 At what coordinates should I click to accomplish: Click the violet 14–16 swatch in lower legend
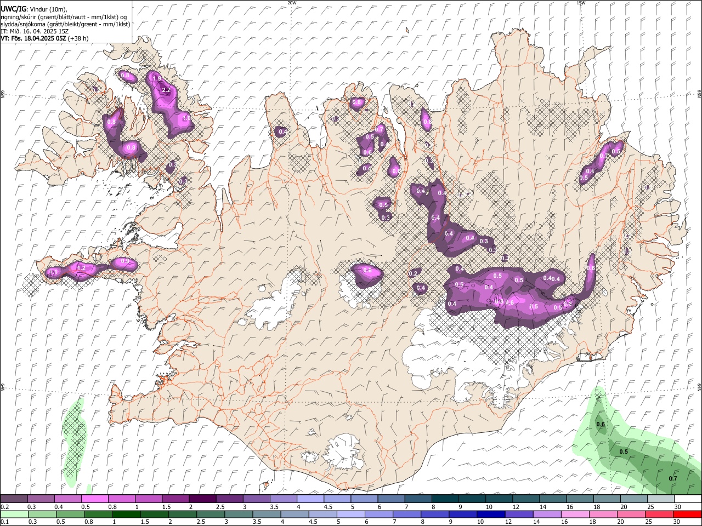[x=546, y=514]
